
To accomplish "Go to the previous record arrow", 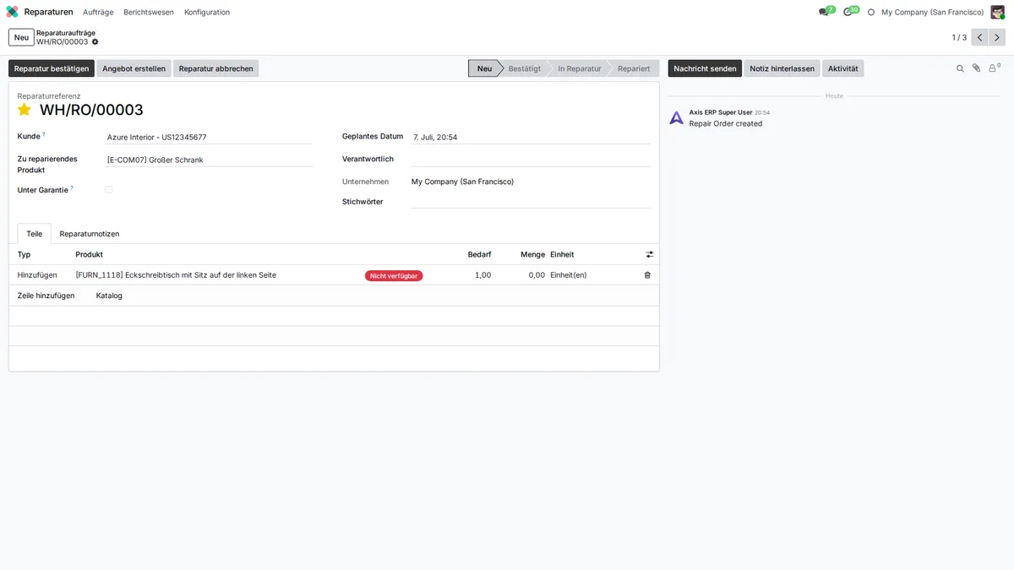I will click(x=979, y=37).
